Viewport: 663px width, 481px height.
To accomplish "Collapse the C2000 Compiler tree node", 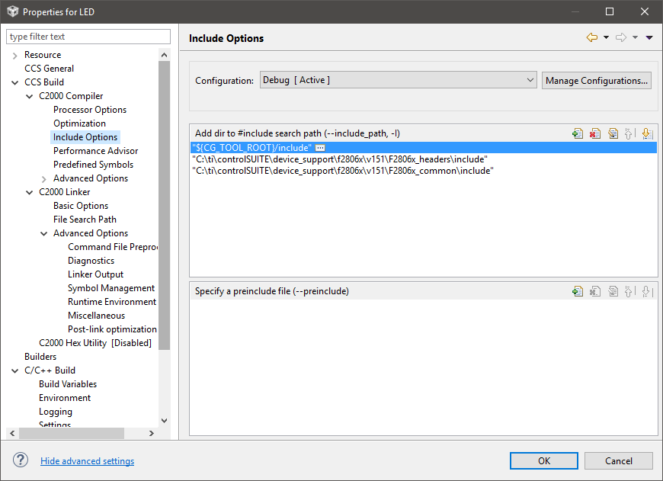I will (x=30, y=96).
